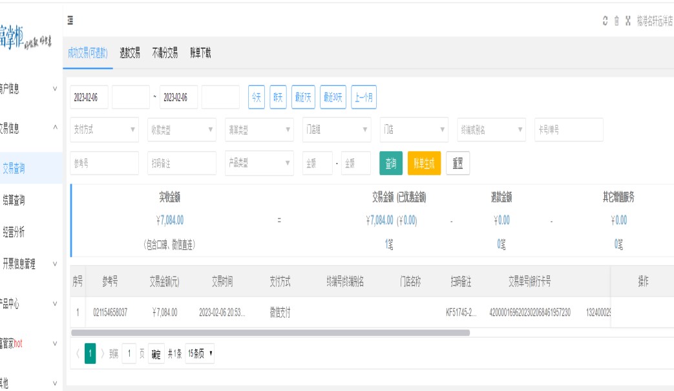Image resolution: width=674 pixels, height=391 pixels.
Task: Click the green 查询 button
Action: click(x=391, y=164)
